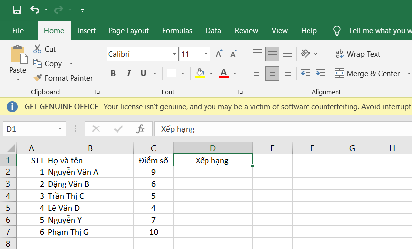
Task: Click Merge & Center button
Action: [x=367, y=73]
